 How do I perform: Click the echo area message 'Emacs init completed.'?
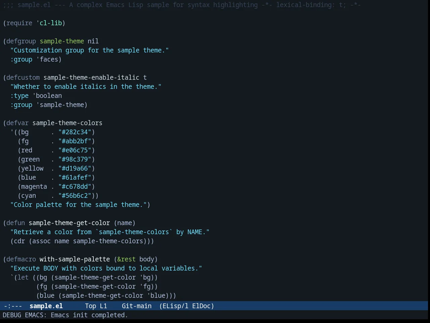pos(89,315)
